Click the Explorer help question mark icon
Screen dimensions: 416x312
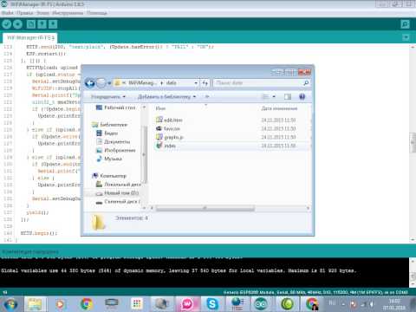click(x=302, y=96)
